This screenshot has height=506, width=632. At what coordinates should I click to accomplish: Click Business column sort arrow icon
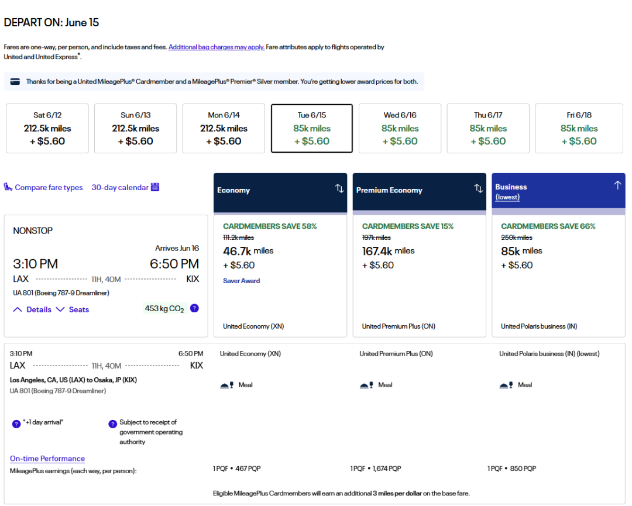(x=617, y=185)
